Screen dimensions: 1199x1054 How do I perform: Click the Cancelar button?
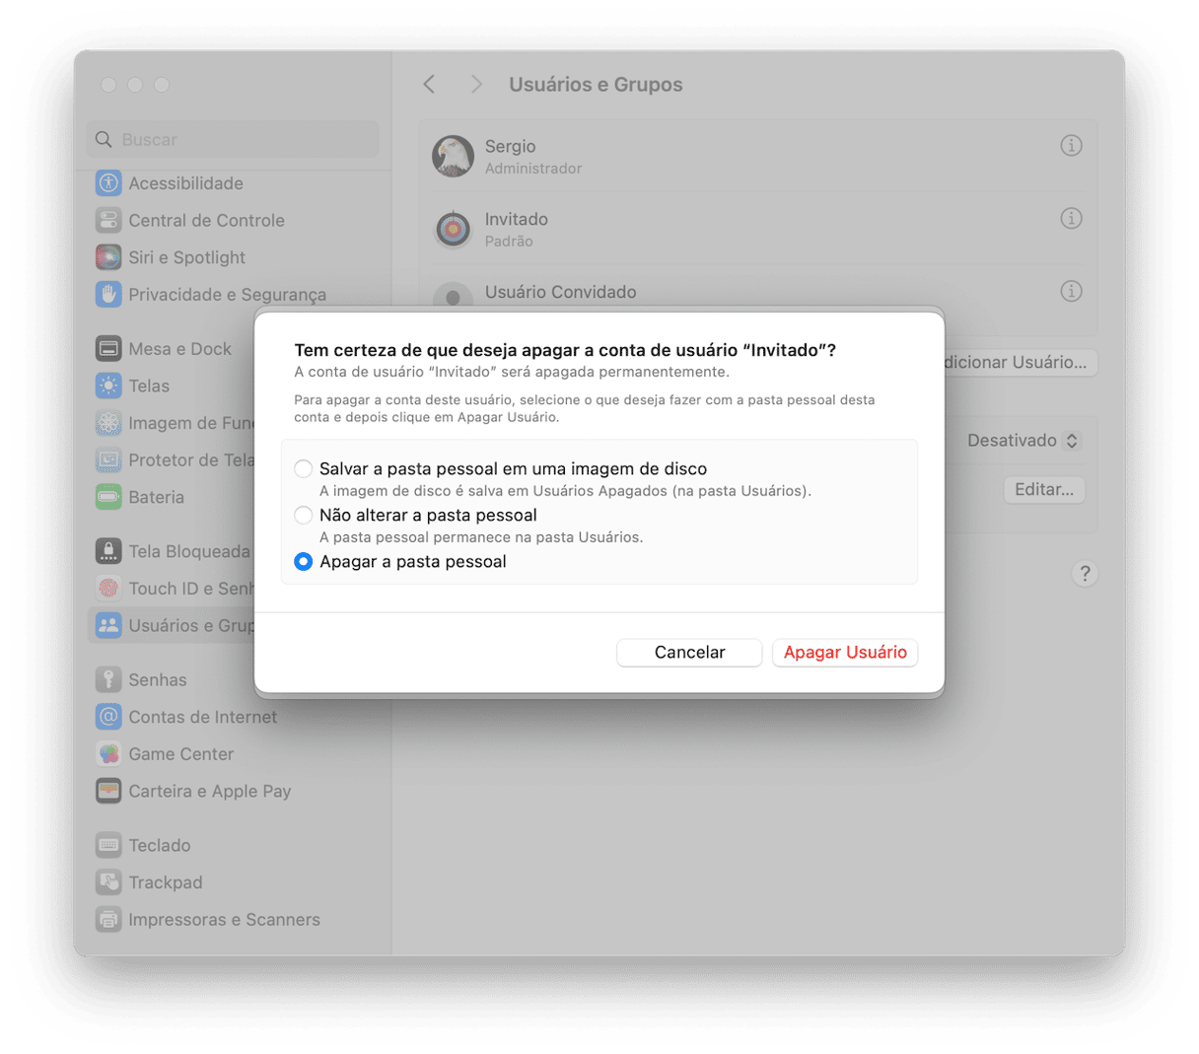(689, 653)
